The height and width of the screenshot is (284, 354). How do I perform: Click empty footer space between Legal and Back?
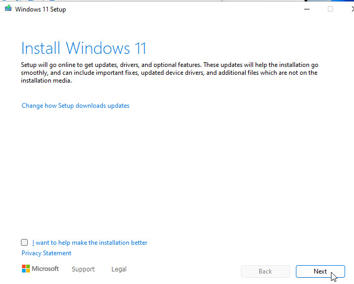[183, 270]
